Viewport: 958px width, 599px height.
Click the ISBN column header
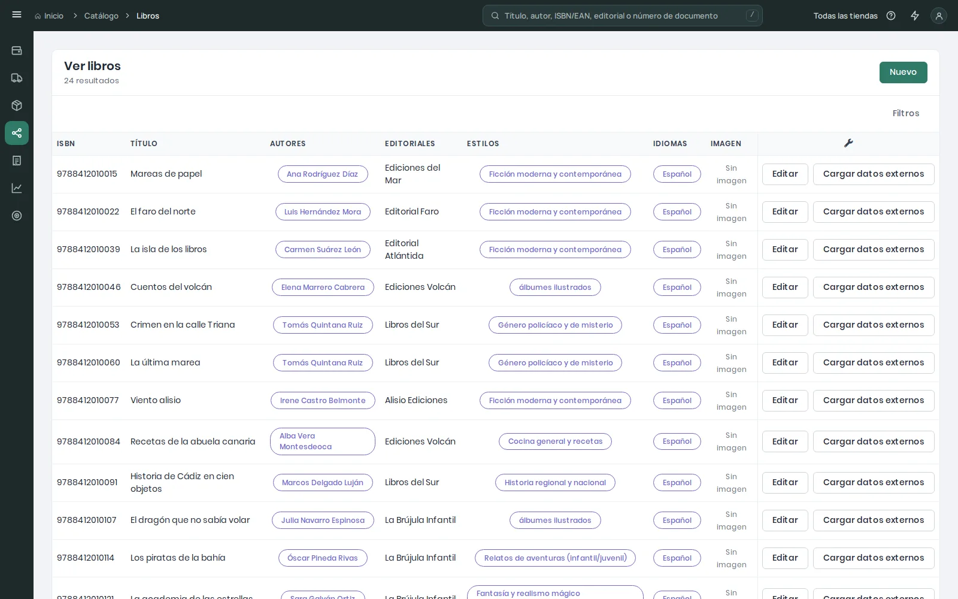66,144
